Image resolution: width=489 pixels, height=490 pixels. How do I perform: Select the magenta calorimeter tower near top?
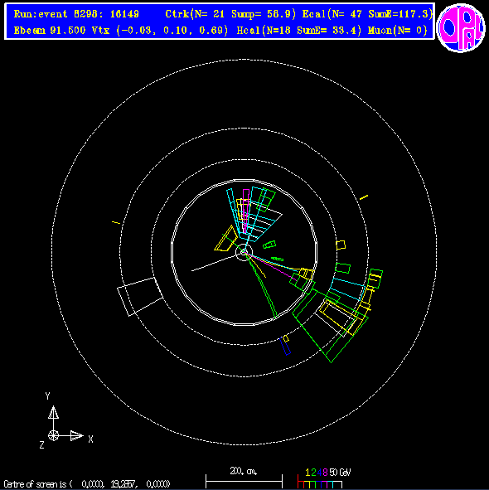point(246,211)
